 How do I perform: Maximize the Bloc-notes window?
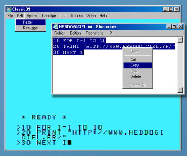click(x=174, y=26)
